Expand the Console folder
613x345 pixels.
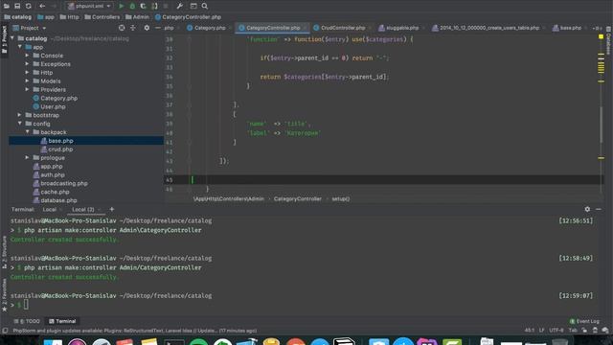[x=28, y=56]
